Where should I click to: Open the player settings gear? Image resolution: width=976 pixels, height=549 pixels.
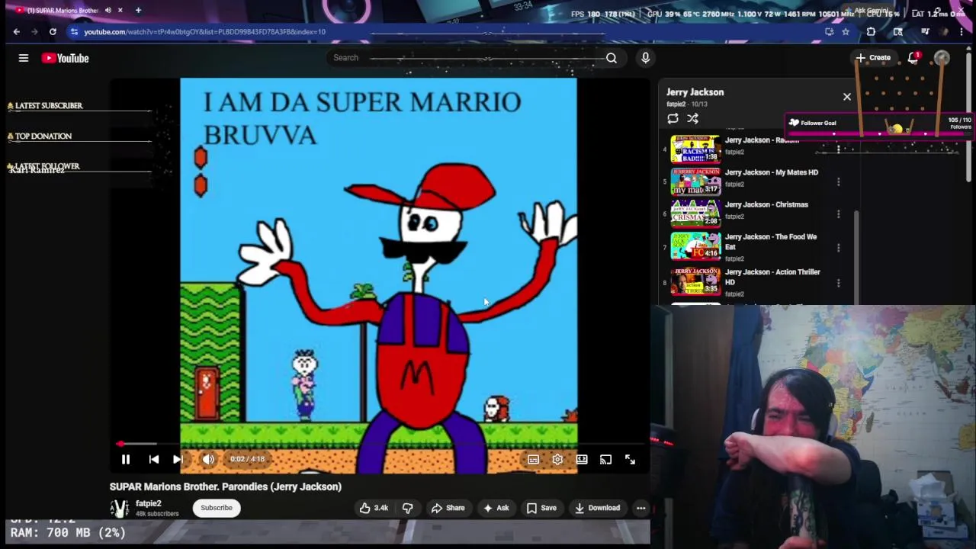point(557,459)
